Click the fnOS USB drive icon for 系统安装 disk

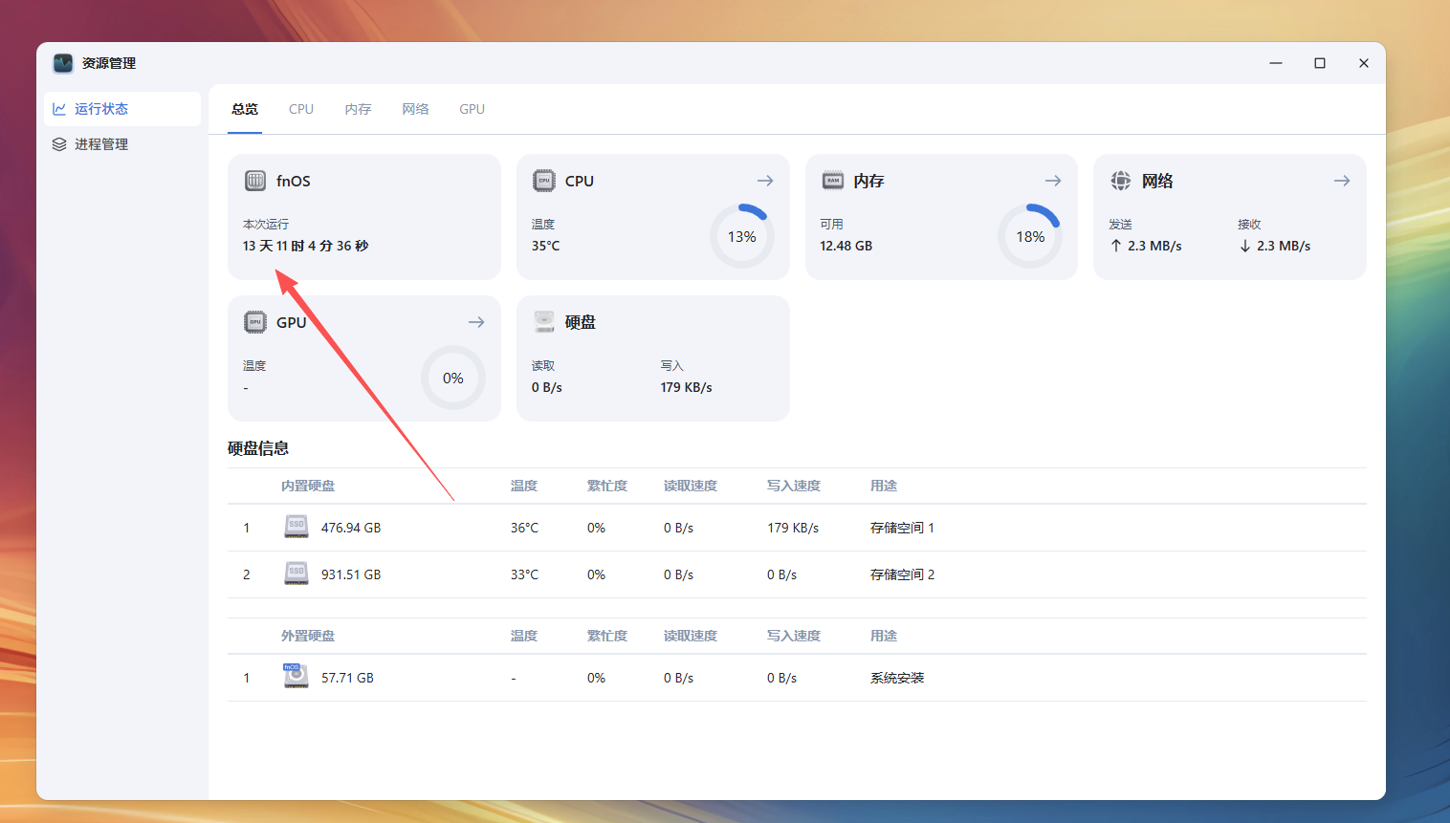(296, 676)
